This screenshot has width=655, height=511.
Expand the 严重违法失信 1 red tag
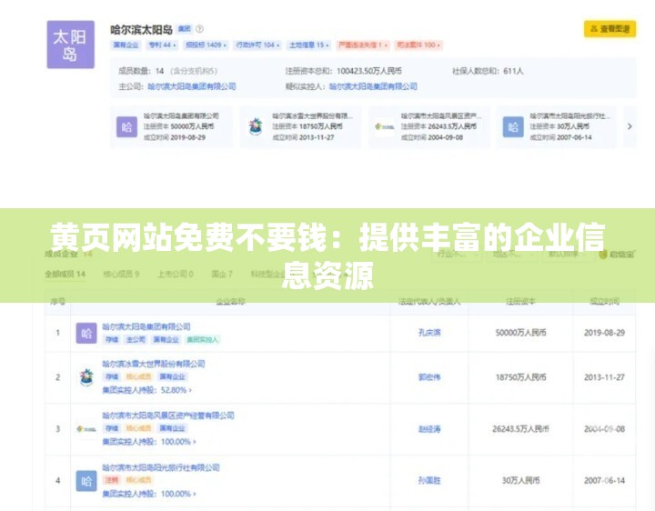pos(363,45)
